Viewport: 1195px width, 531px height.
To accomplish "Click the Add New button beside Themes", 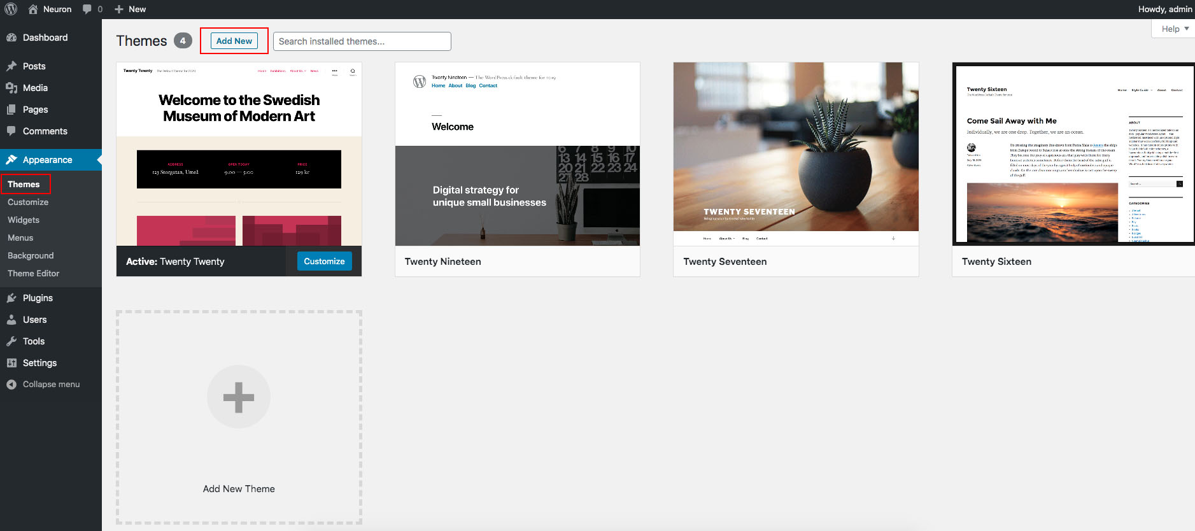I will pos(234,41).
